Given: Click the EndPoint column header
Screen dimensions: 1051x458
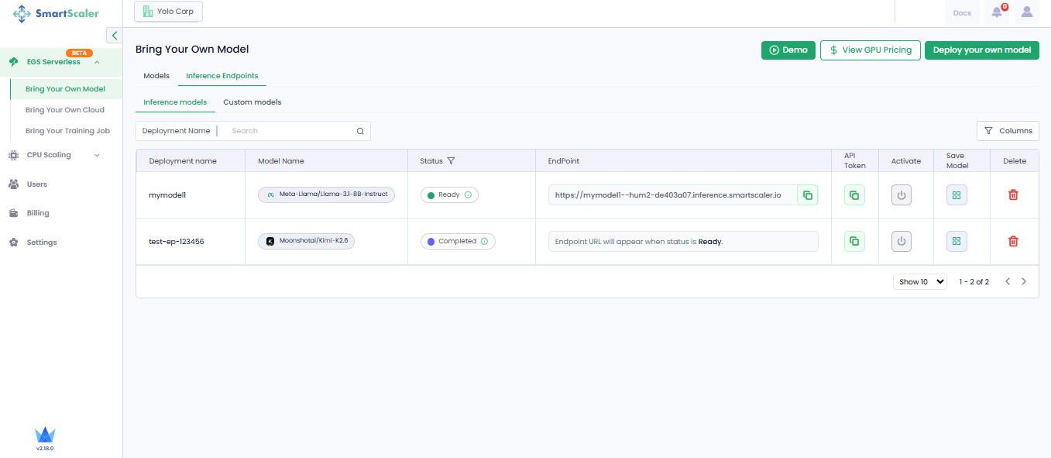Looking at the screenshot, I should pos(563,161).
